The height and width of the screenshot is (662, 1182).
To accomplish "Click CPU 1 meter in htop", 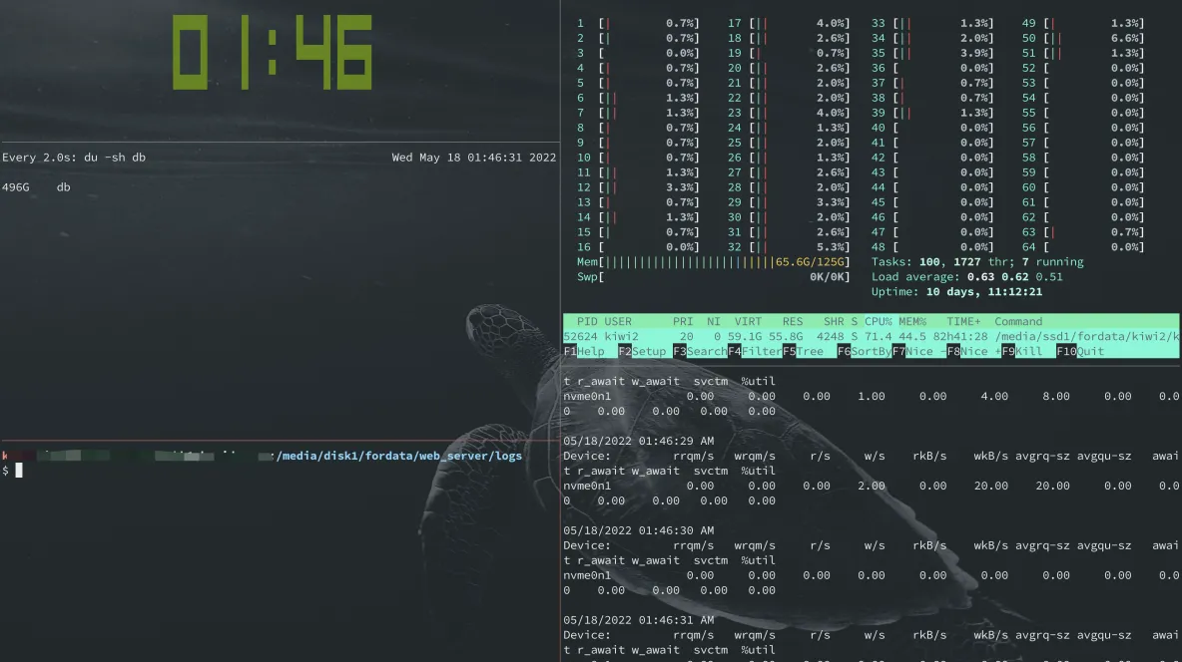I will [638, 23].
